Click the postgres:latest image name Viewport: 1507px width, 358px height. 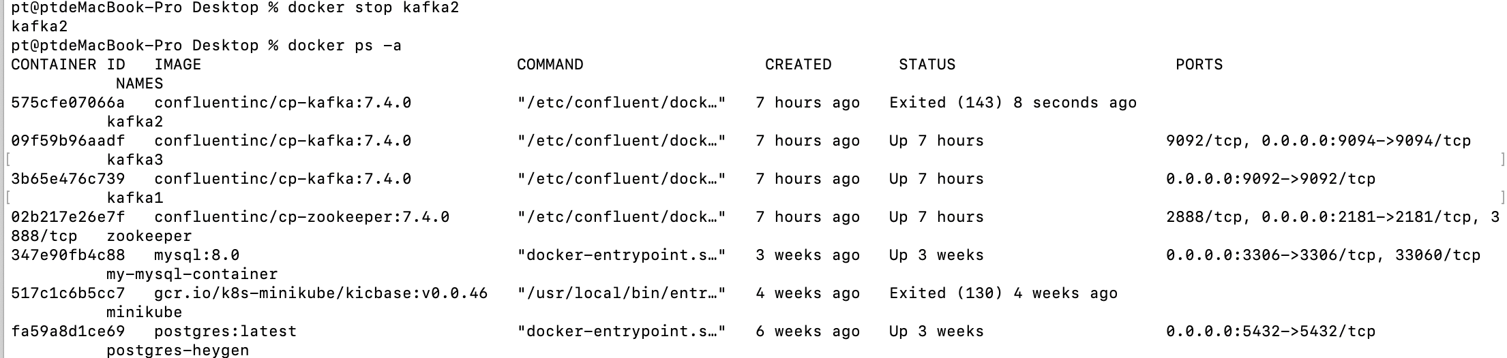point(226,331)
